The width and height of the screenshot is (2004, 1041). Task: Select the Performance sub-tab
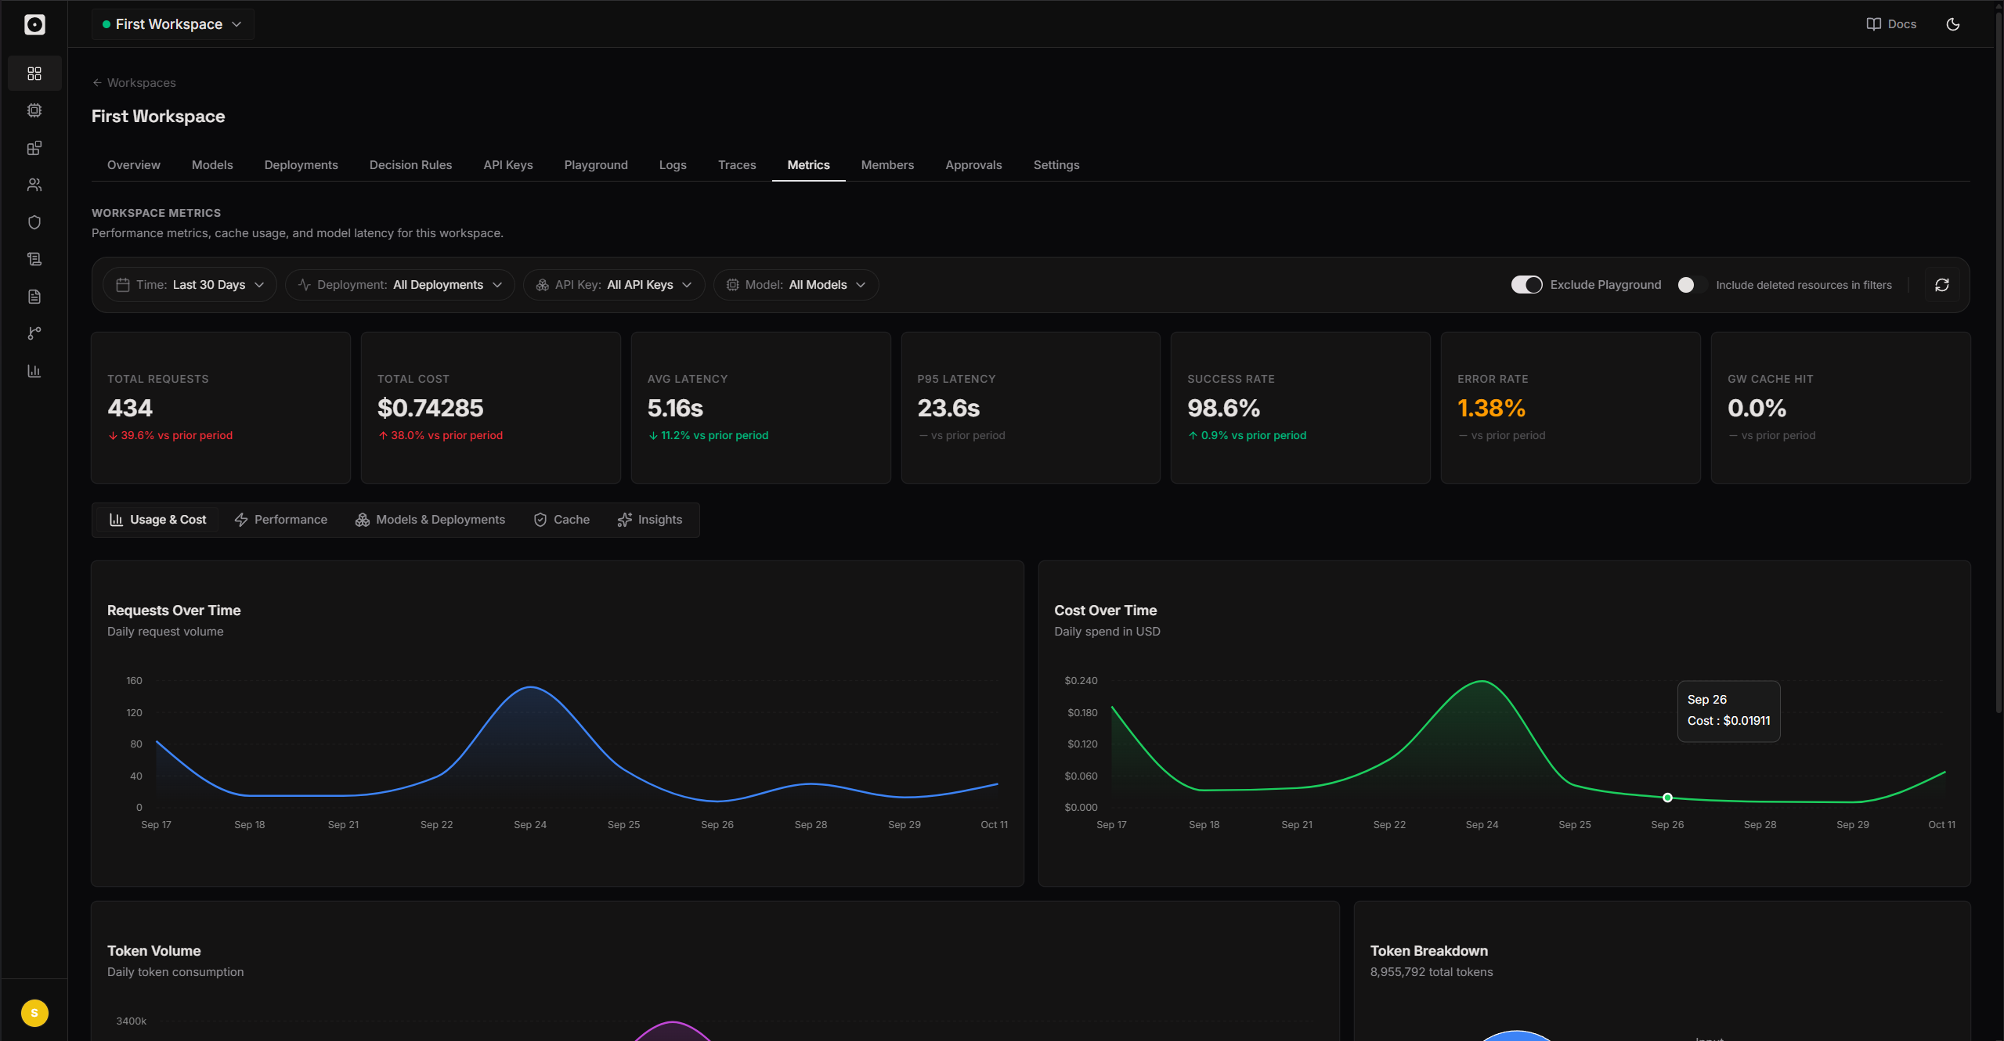280,520
